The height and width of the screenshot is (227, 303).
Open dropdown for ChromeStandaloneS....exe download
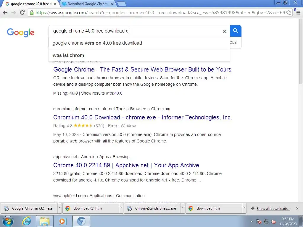(x=182, y=208)
